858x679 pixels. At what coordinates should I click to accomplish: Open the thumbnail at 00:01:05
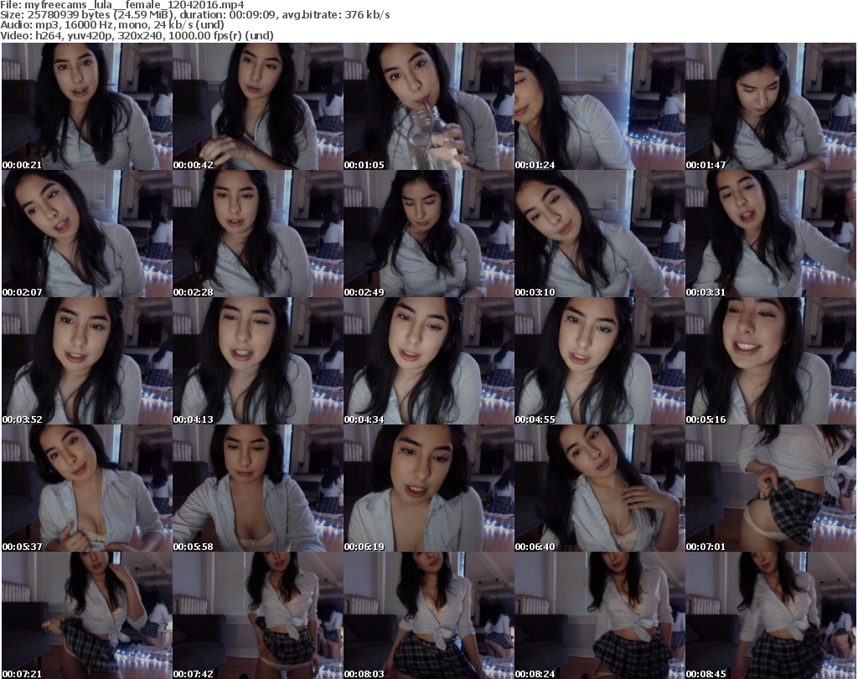[x=428, y=106]
